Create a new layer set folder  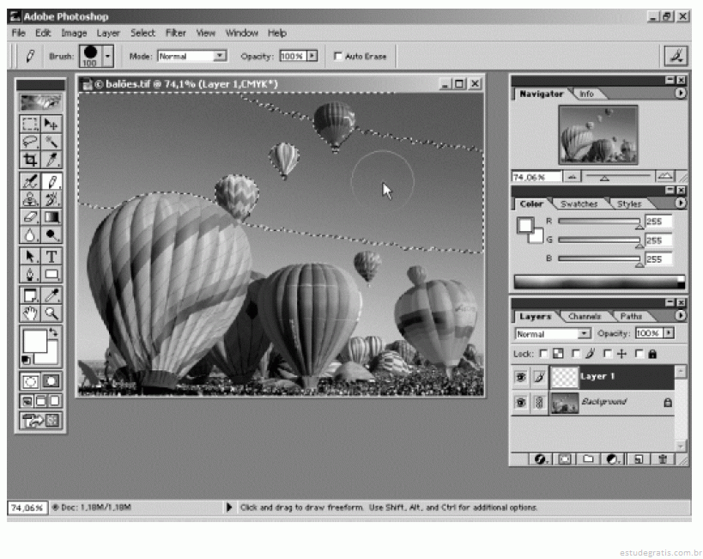tap(589, 459)
